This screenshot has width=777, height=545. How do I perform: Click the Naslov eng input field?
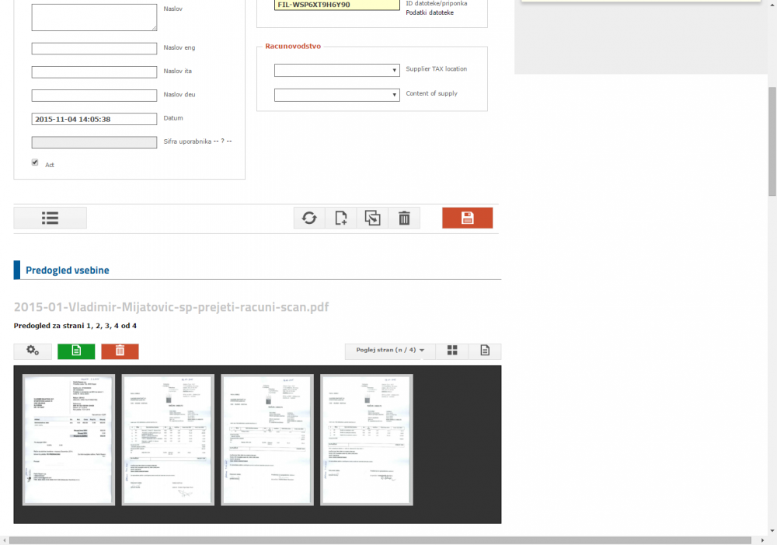click(94, 49)
